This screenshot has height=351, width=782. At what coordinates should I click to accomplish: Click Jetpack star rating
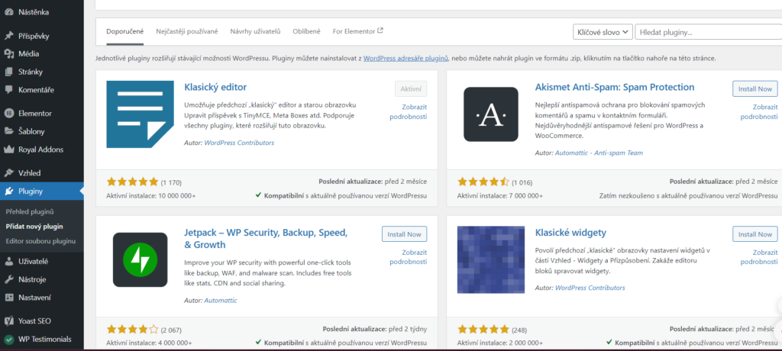tap(132, 329)
